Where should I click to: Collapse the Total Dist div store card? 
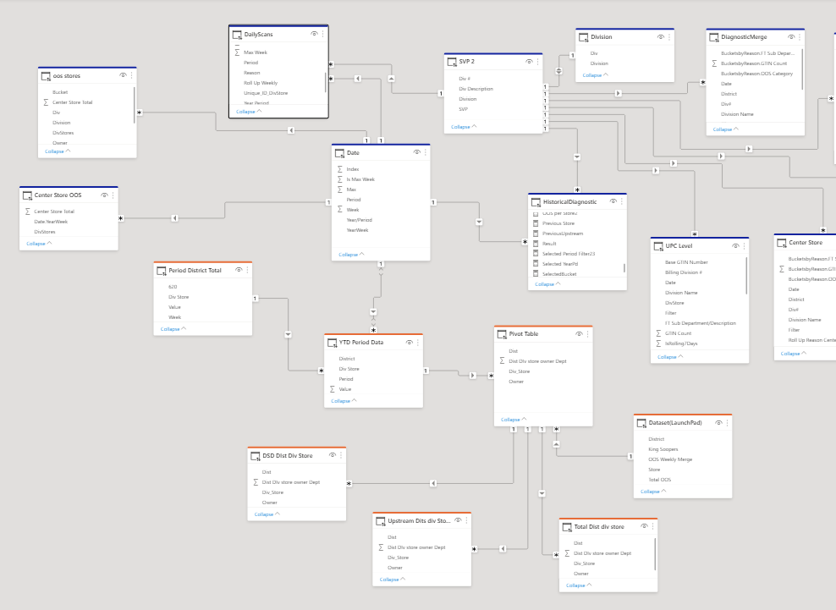579,585
